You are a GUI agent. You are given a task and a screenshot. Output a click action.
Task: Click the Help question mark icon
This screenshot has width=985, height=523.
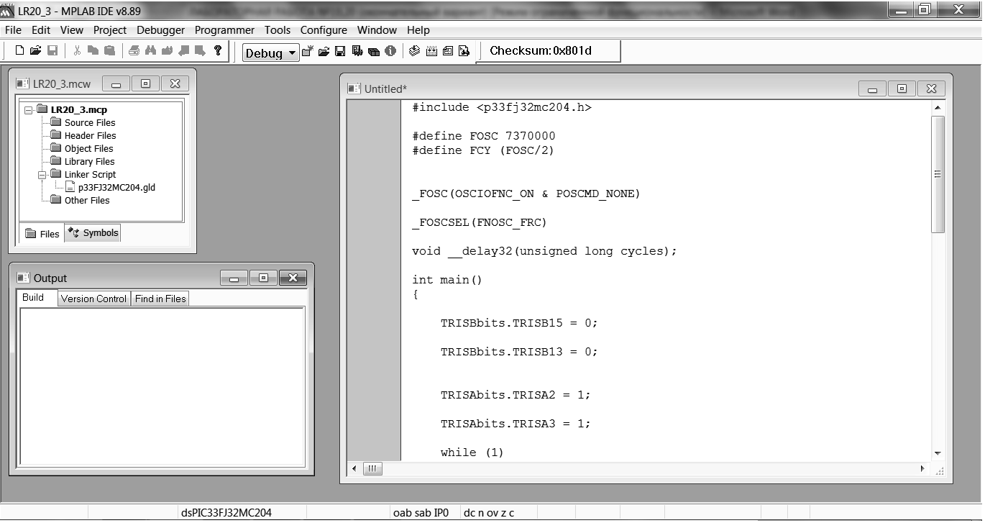(218, 50)
